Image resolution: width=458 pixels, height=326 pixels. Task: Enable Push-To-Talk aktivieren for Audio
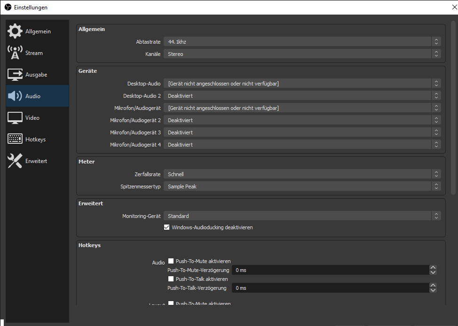point(171,279)
